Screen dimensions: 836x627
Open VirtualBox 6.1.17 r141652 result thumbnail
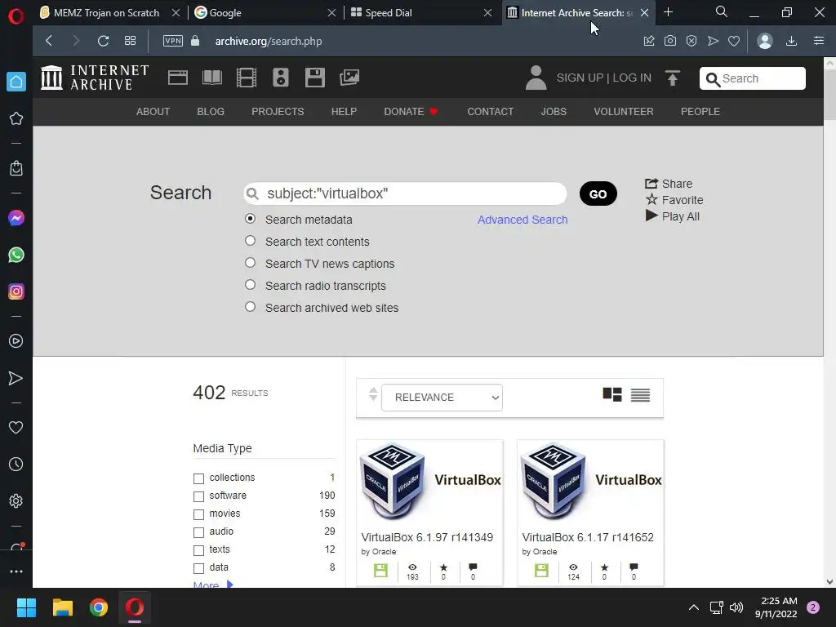pos(591,482)
